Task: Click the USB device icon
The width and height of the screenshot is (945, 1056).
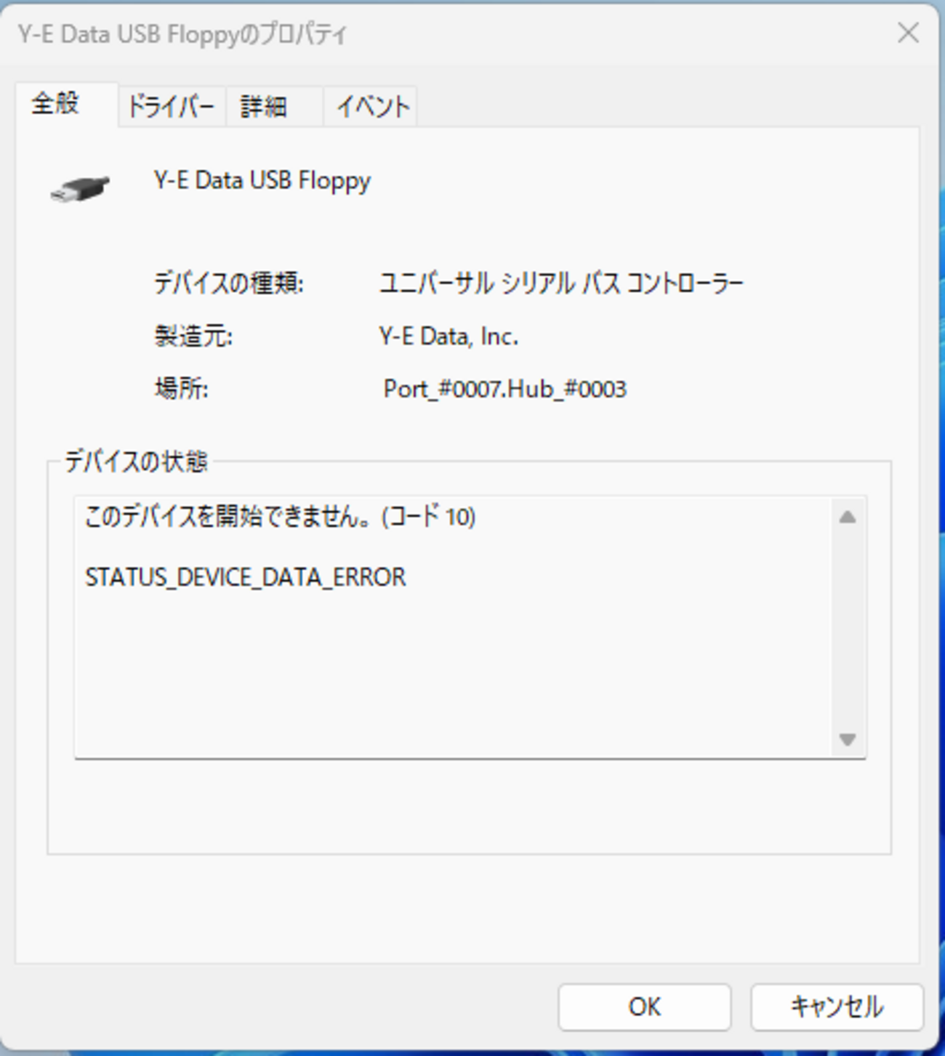Action: [x=80, y=189]
